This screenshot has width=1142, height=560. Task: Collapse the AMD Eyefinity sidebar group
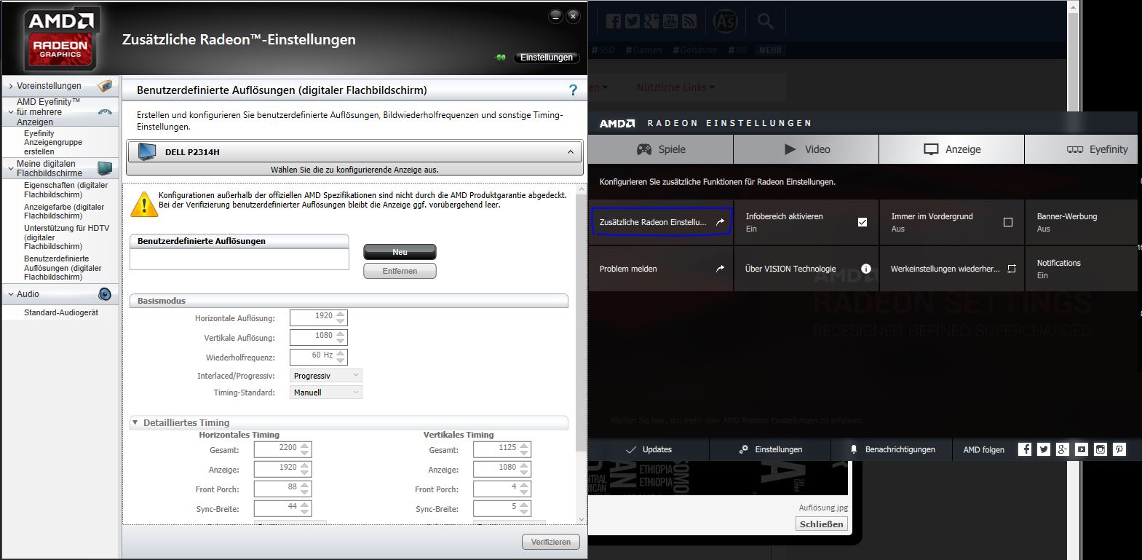coord(11,112)
